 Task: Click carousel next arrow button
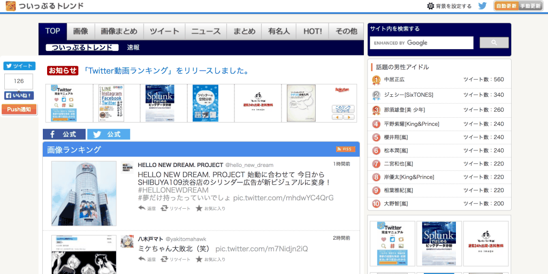(x=349, y=117)
